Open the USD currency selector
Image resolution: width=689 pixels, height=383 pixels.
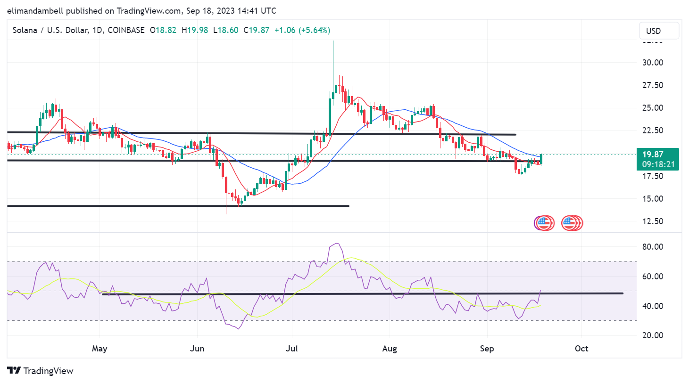point(659,31)
